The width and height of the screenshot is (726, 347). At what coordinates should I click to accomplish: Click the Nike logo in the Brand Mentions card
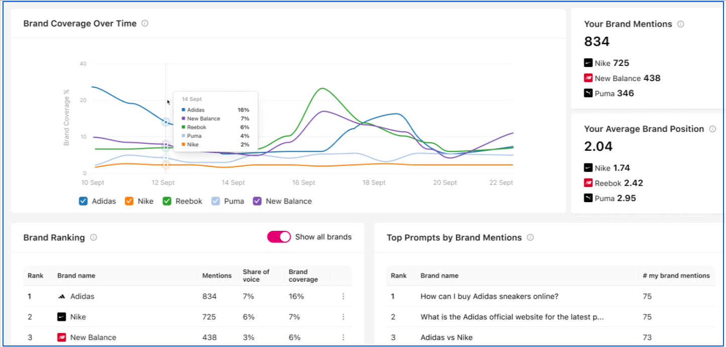click(588, 63)
